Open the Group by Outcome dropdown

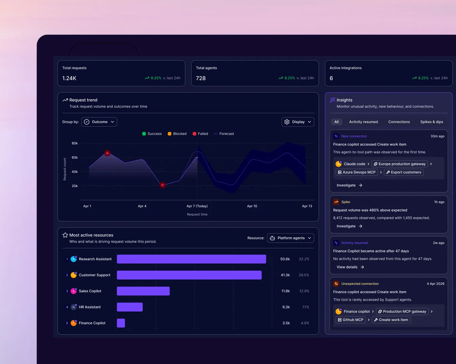point(99,122)
